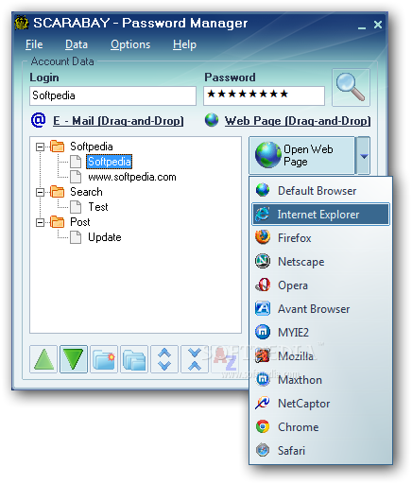Close the Scarabay window
The width and height of the screenshot is (412, 484).
(x=378, y=25)
